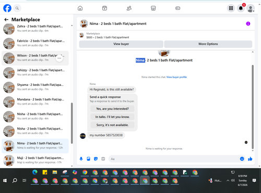This screenshot has width=261, height=193.
Task: Open the apps grid menu
Action: [231, 8]
